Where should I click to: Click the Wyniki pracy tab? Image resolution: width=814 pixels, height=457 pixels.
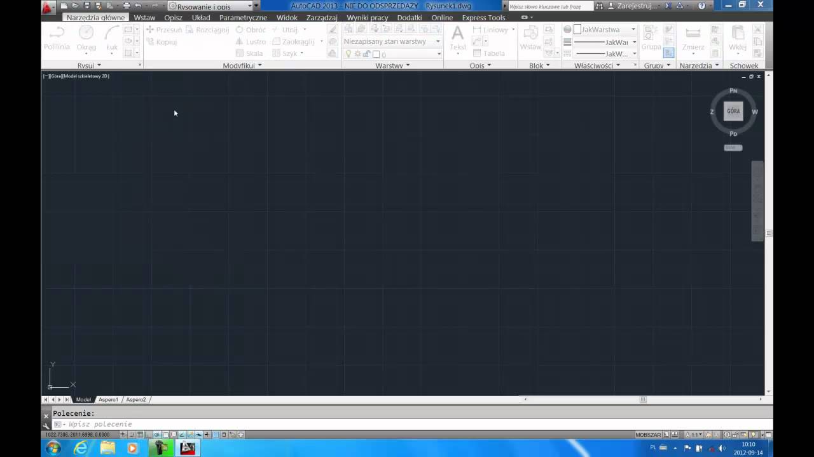coord(368,18)
